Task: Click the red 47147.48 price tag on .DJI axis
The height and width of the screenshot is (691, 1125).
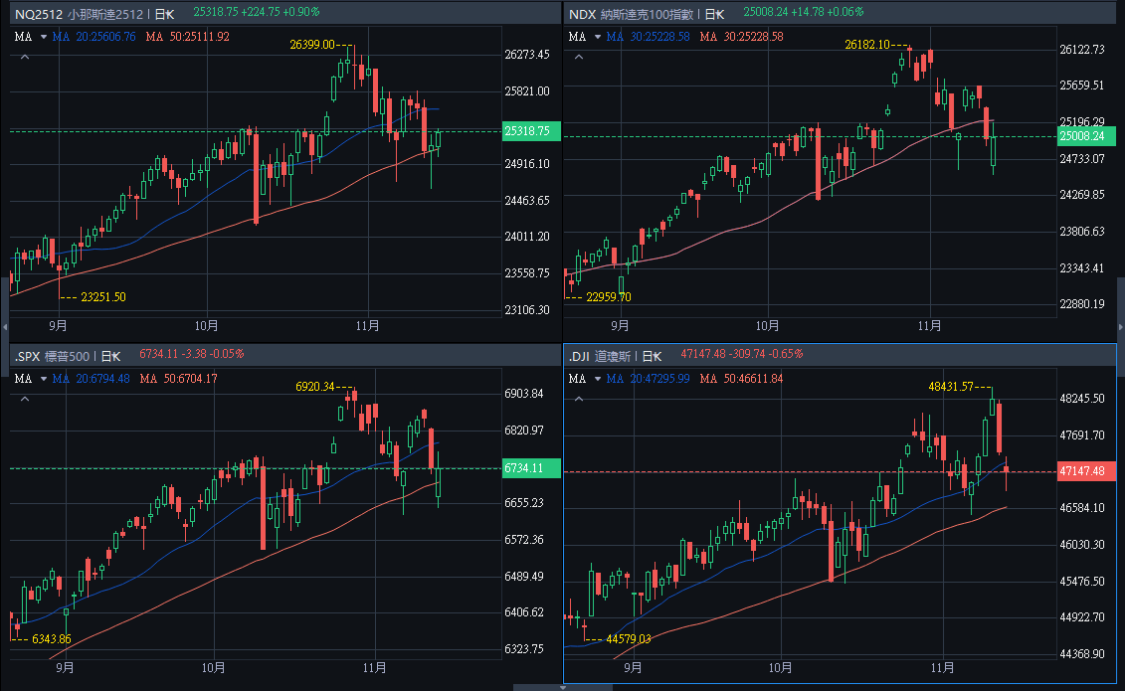Action: (x=1086, y=471)
